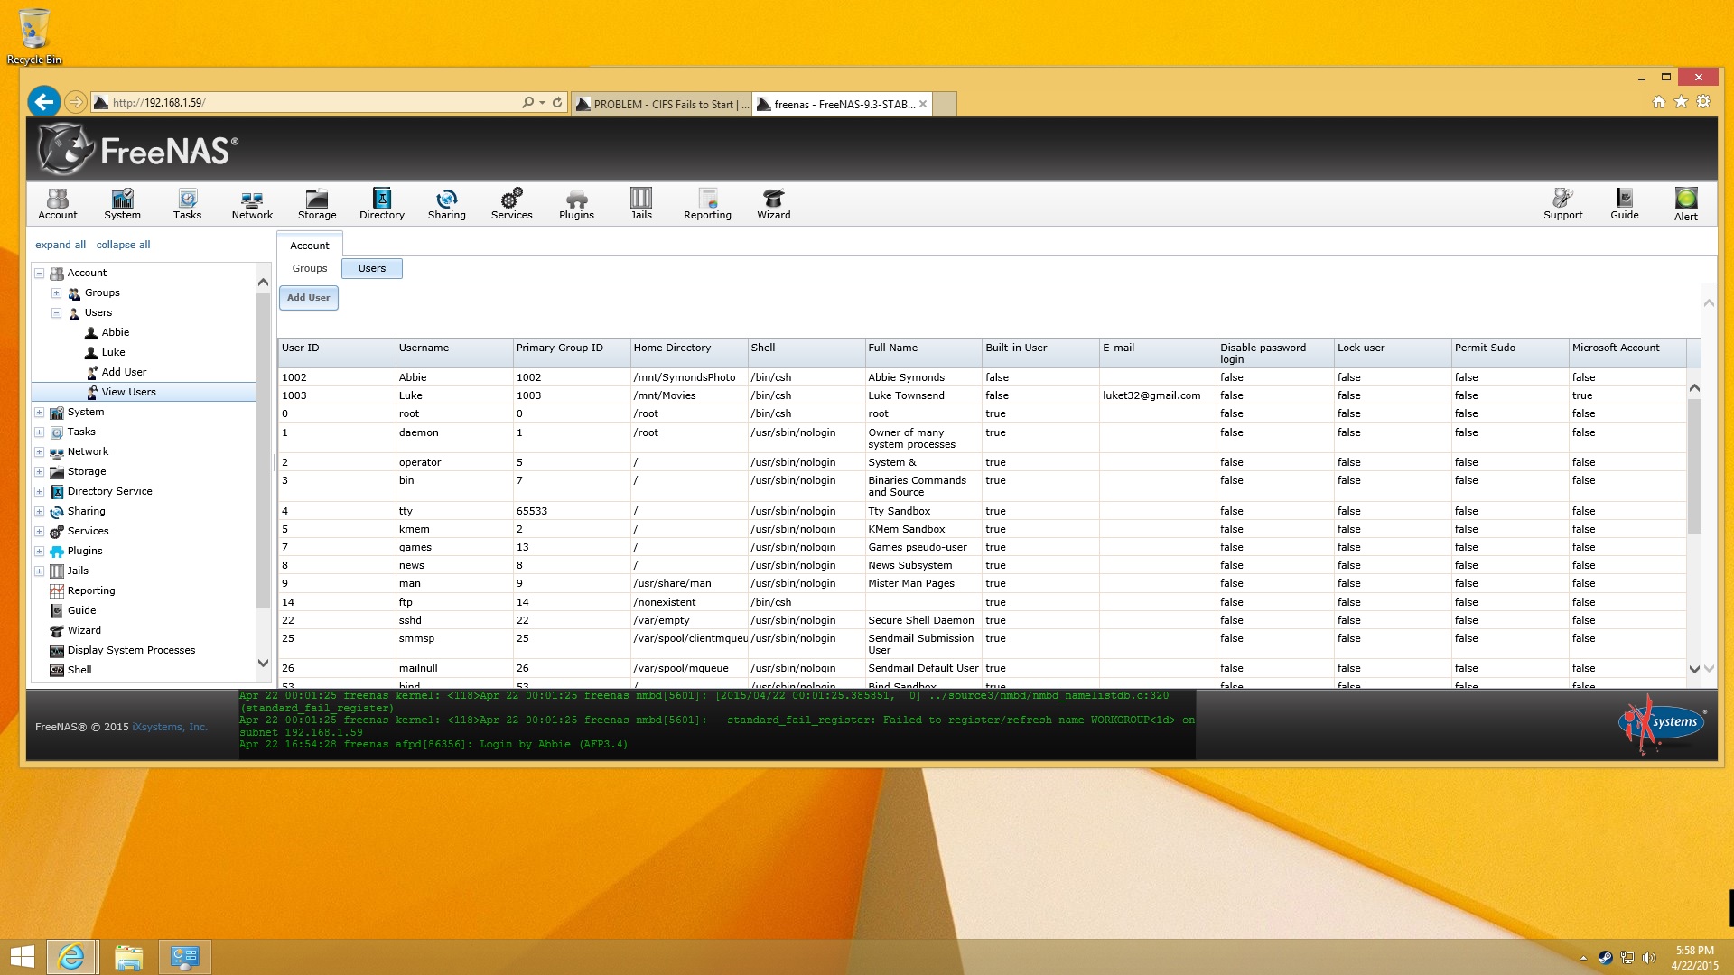The height and width of the screenshot is (975, 1734).
Task: Select Abbie in the sidebar tree
Action: pos(115,332)
